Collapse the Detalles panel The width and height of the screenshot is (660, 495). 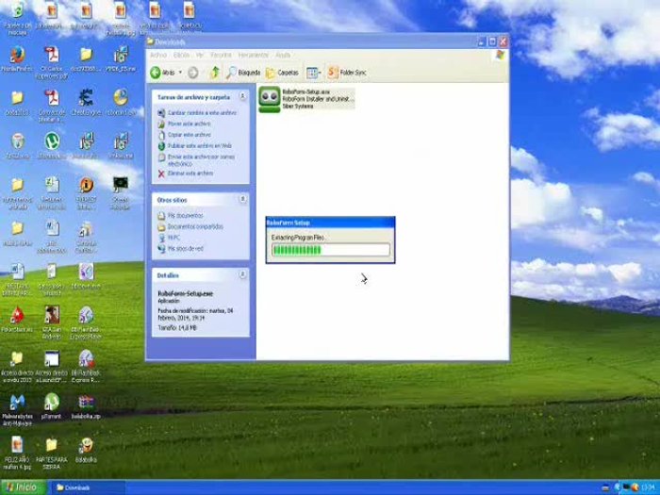(243, 274)
